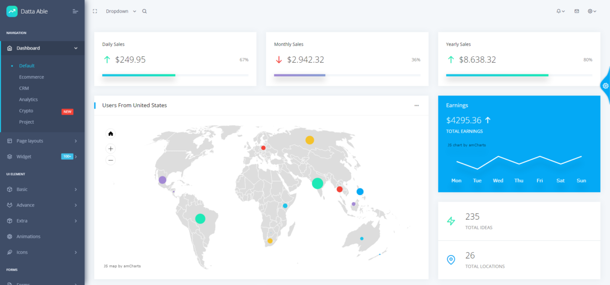Image resolution: width=610 pixels, height=285 pixels.
Task: Click the large green bubble over India
Action: (318, 183)
